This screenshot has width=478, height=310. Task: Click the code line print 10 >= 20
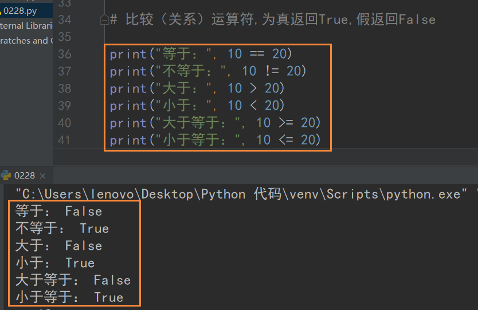tap(216, 123)
